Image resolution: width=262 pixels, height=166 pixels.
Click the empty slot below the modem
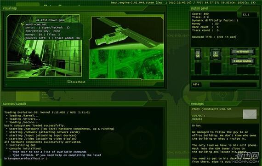click(246, 71)
